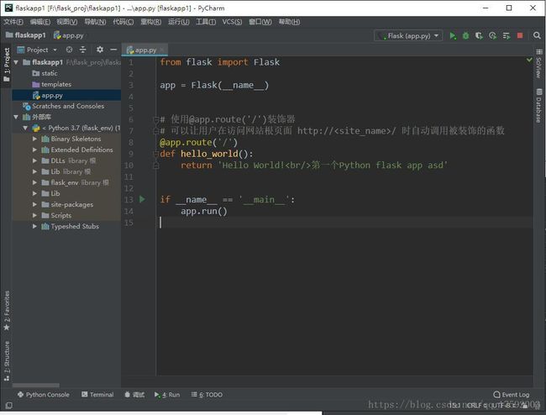Click the concurrency diagram run icon

tap(507, 35)
